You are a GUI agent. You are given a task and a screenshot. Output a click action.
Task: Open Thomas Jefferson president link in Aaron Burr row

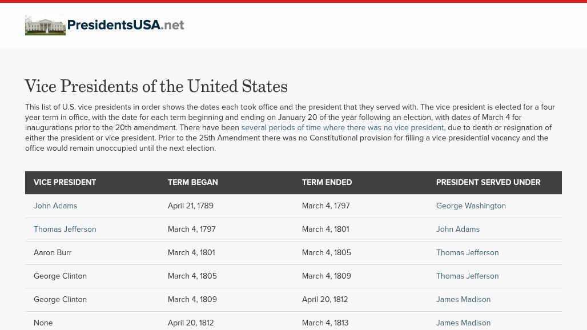coord(467,253)
